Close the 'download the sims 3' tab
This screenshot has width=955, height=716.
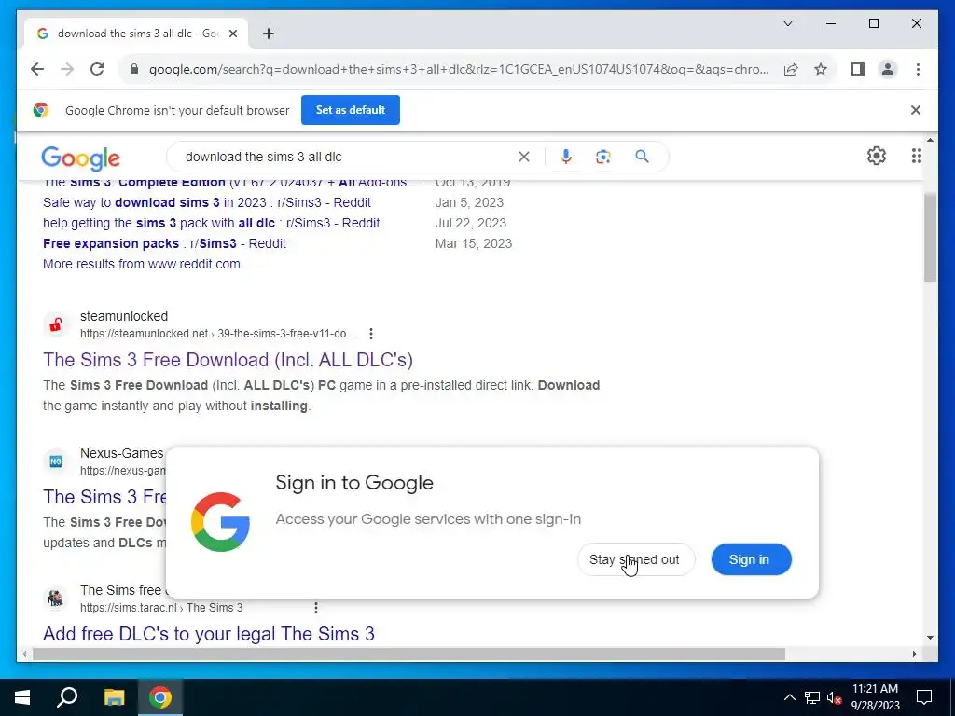click(x=232, y=34)
